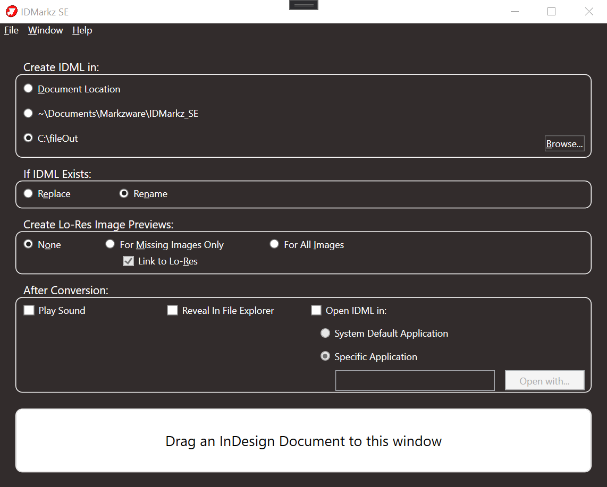Open the Window menu
The image size is (607, 487).
45,30
